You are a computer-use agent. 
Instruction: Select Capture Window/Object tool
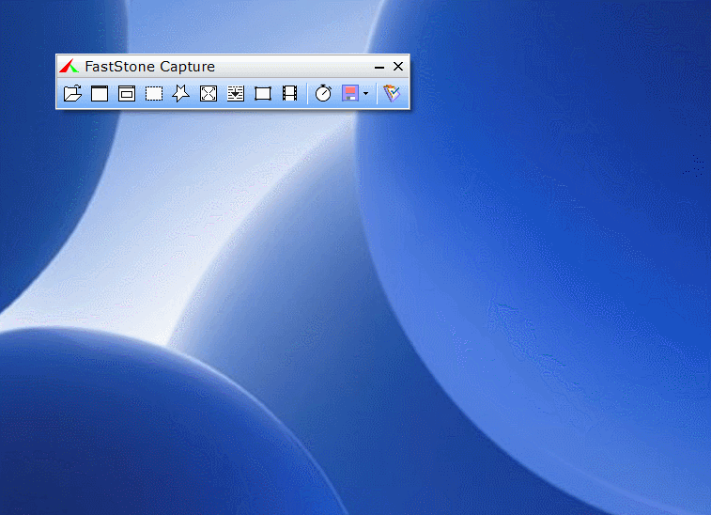[x=127, y=93]
